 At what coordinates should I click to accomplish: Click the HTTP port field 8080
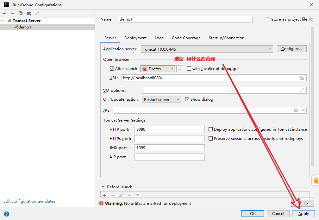tap(170, 129)
